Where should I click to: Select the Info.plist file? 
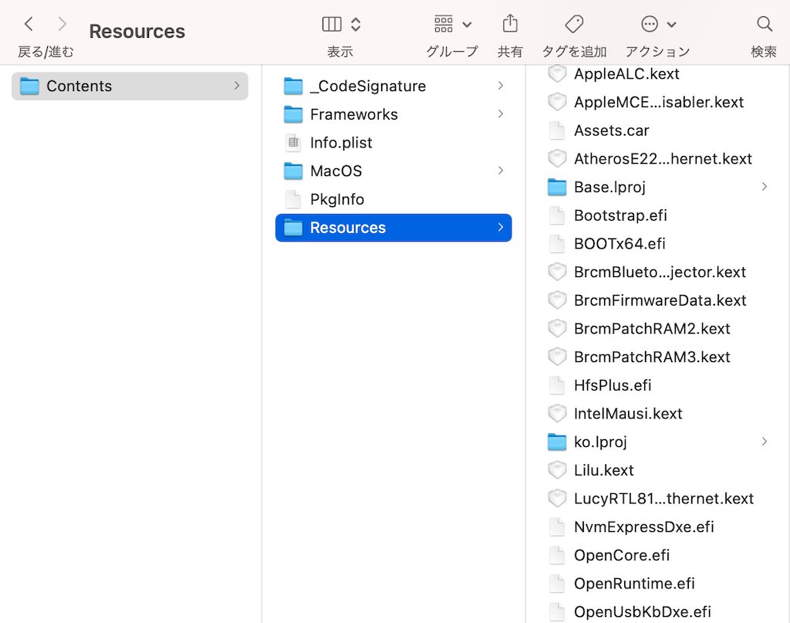coord(393,143)
